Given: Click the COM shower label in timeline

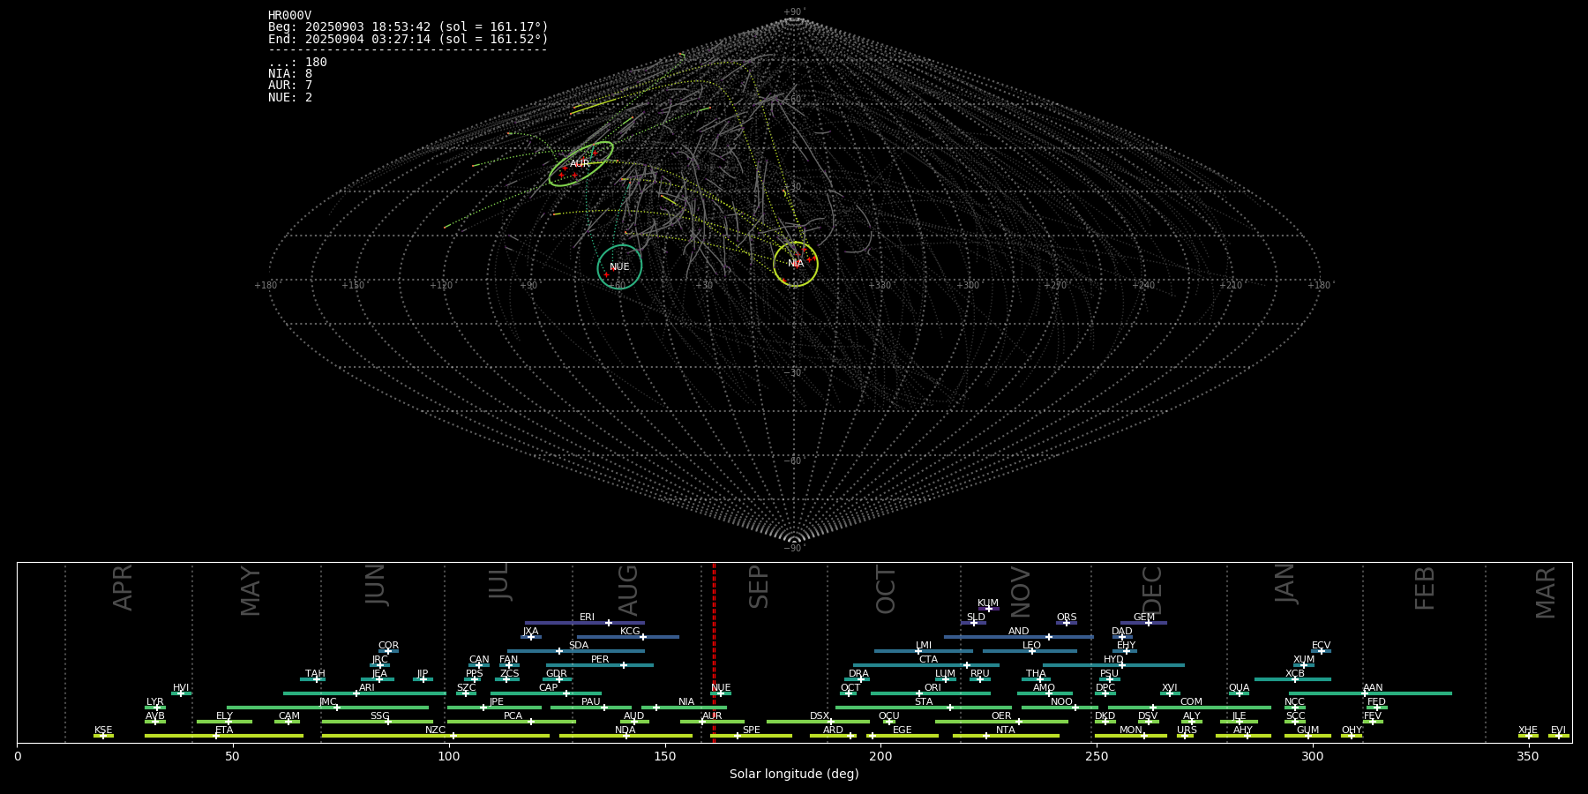Looking at the screenshot, I should coord(1191,701).
